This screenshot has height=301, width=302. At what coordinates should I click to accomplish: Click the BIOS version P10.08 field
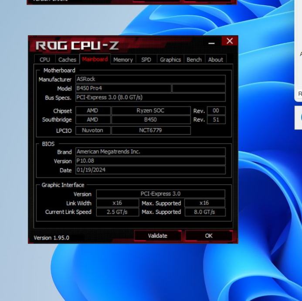coord(150,161)
